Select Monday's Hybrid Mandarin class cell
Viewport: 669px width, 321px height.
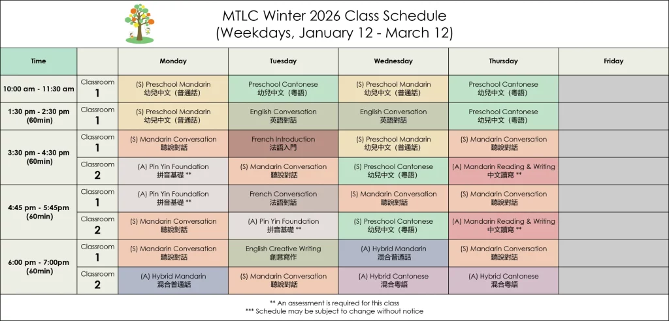(173, 281)
